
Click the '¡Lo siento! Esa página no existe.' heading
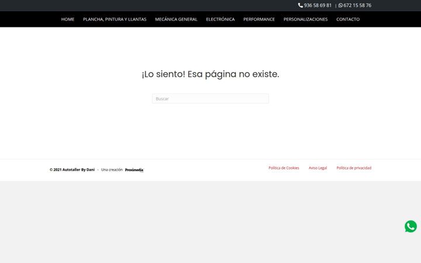[x=210, y=74]
